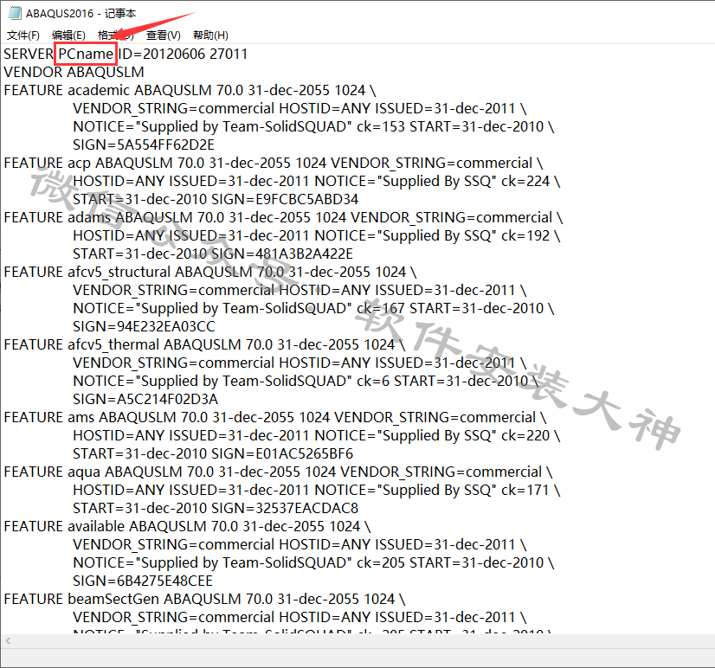The image size is (715, 668).
Task: Click the signature SIGN=6B4275E48CEE
Action: (143, 581)
